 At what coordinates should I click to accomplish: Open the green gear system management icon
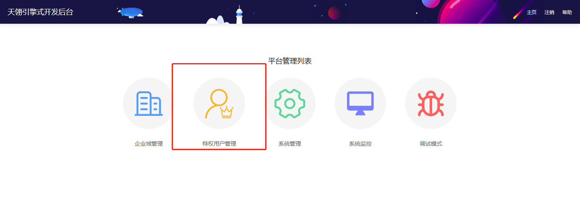pyautogui.click(x=290, y=103)
